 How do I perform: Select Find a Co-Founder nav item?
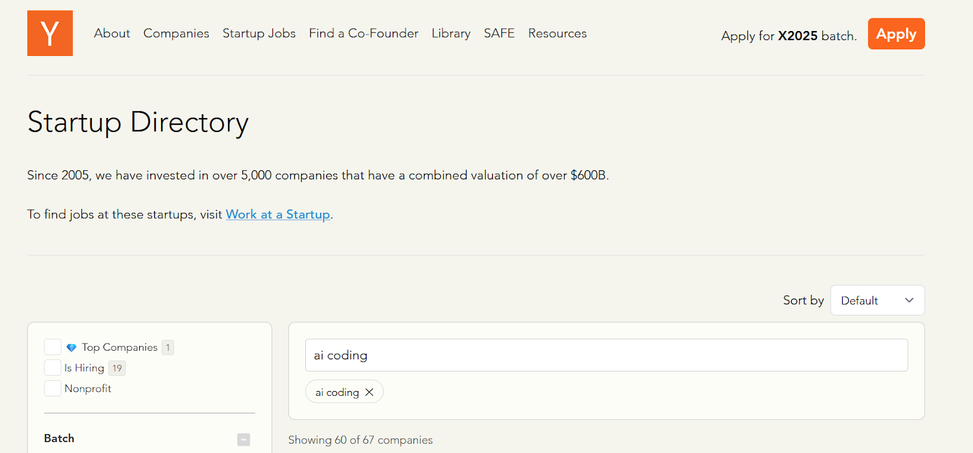364,33
